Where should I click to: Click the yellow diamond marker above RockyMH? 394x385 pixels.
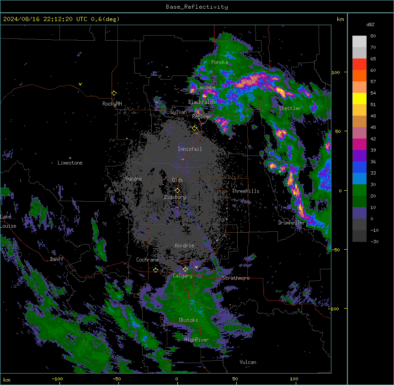pyautogui.click(x=114, y=93)
